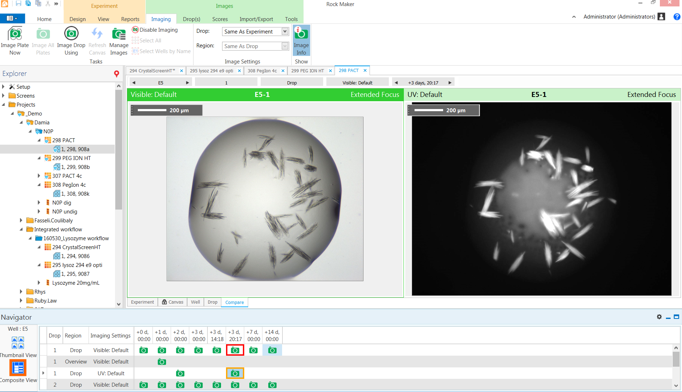The image size is (682, 392).
Task: Click the Image Plate Now icon
Action: (15, 35)
